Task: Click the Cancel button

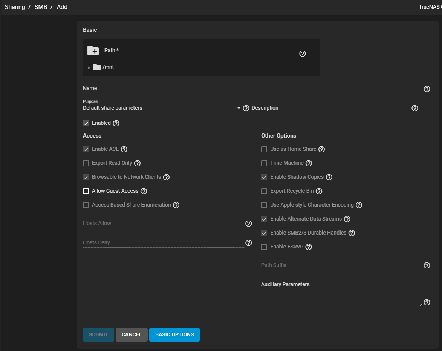Action: [132, 334]
